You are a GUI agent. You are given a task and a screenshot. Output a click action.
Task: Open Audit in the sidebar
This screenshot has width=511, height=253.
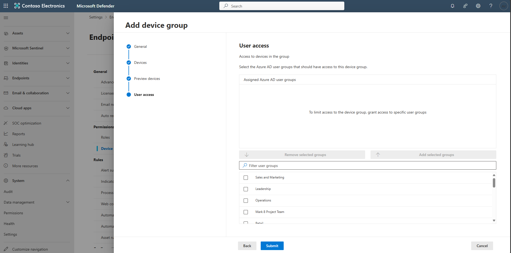tap(8, 192)
